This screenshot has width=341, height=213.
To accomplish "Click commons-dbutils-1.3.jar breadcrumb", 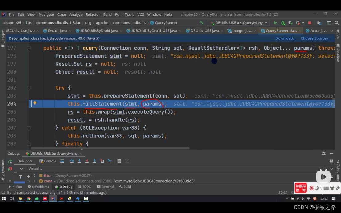I will tap(58, 22).
